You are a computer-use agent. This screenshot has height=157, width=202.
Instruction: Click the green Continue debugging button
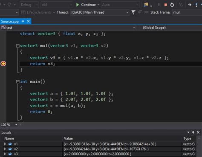click(x=86, y=5)
